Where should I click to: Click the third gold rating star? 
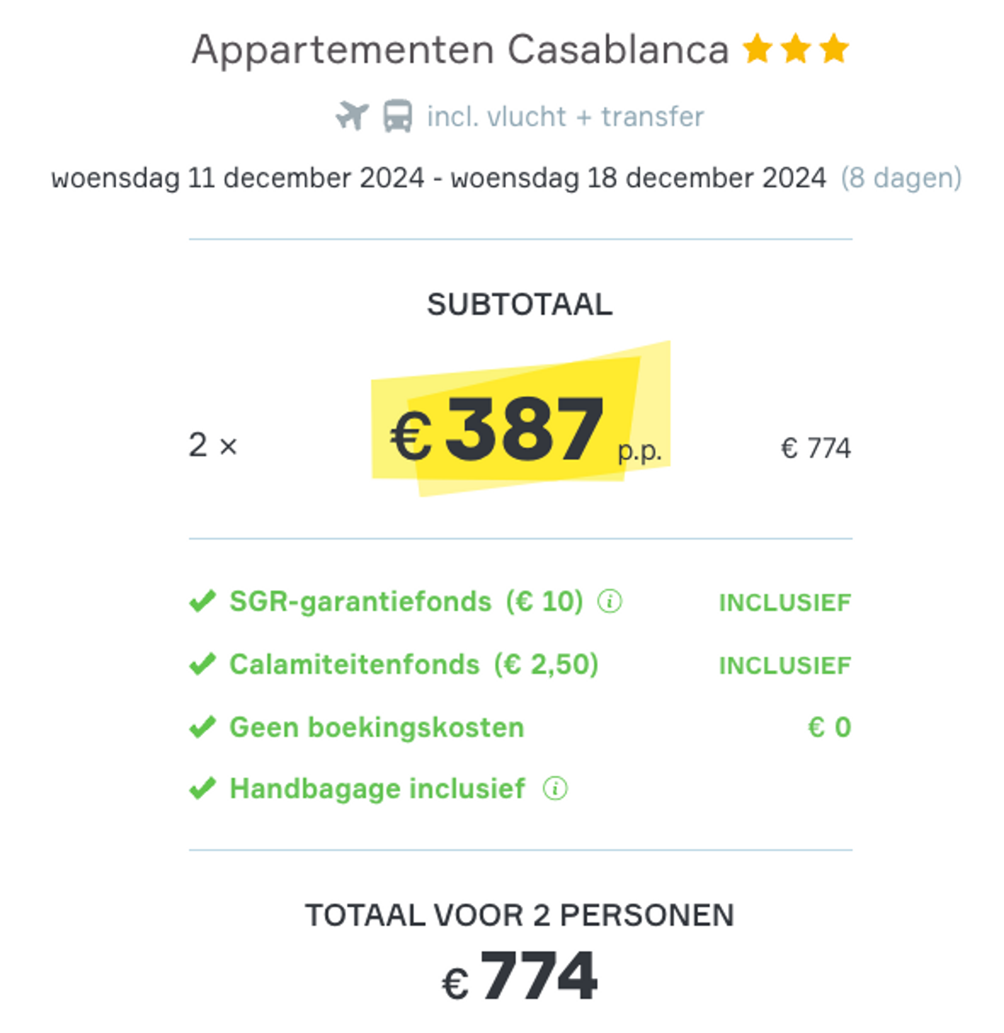(x=834, y=49)
